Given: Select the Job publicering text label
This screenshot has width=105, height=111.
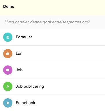Looking at the screenshot, I should coord(30,86).
